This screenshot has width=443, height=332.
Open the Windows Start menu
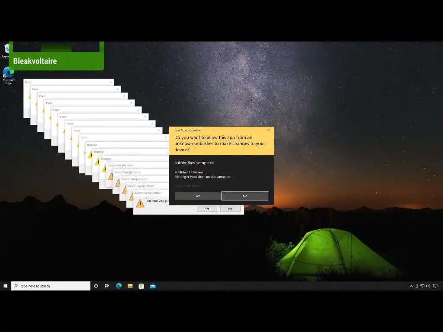click(x=5, y=286)
